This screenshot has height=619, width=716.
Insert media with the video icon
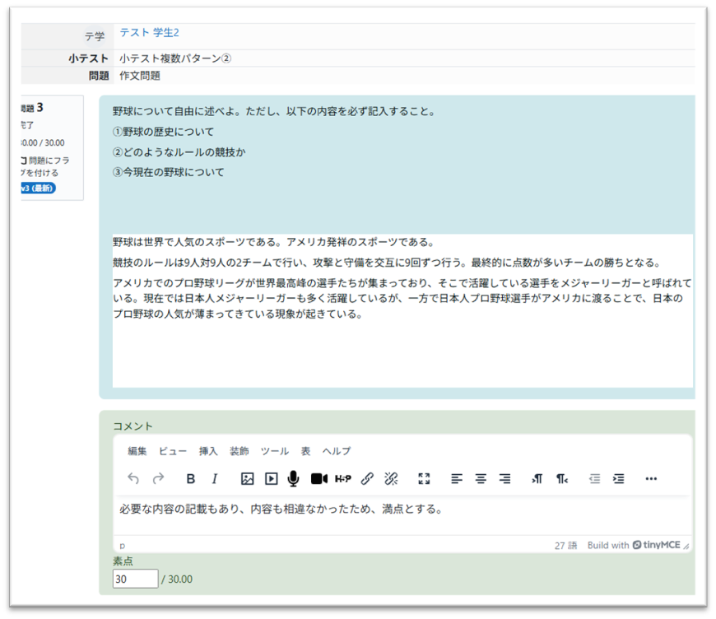pos(270,479)
